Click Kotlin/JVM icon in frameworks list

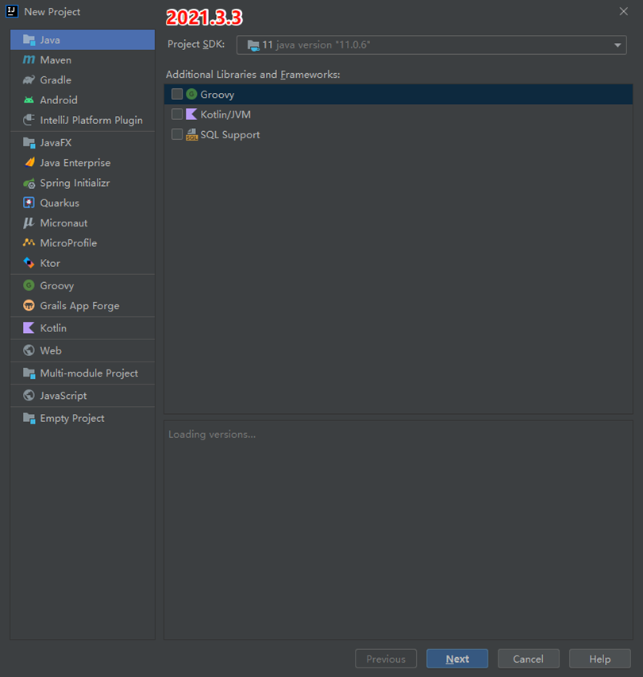click(191, 114)
